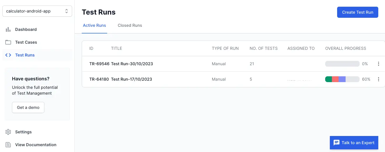Click the Settings gear icon
The width and height of the screenshot is (385, 152).
click(x=8, y=132)
